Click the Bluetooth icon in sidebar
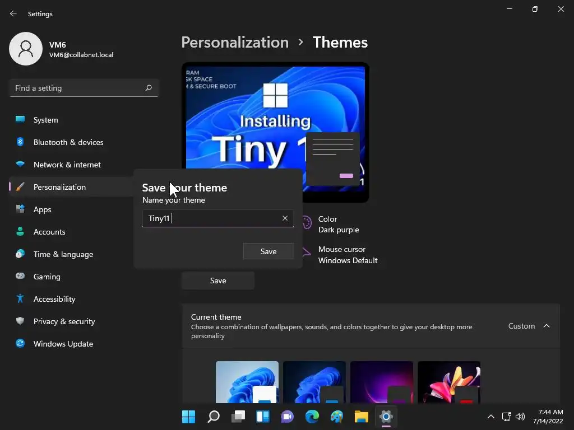574x430 pixels. (x=20, y=142)
